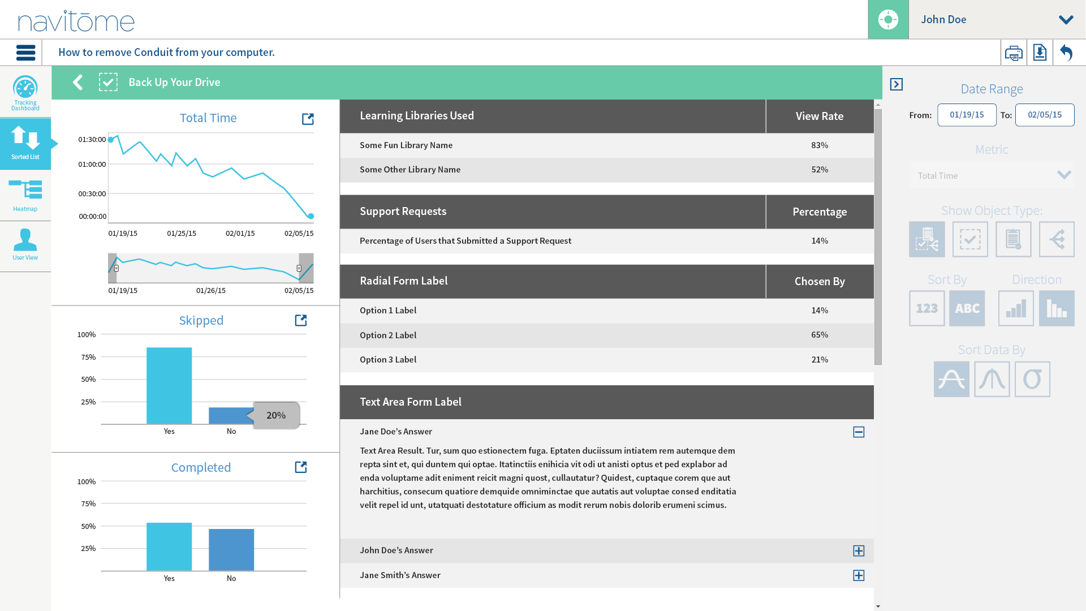The image size is (1086, 611).
Task: Expand John Doe's Answer row
Action: (x=859, y=550)
